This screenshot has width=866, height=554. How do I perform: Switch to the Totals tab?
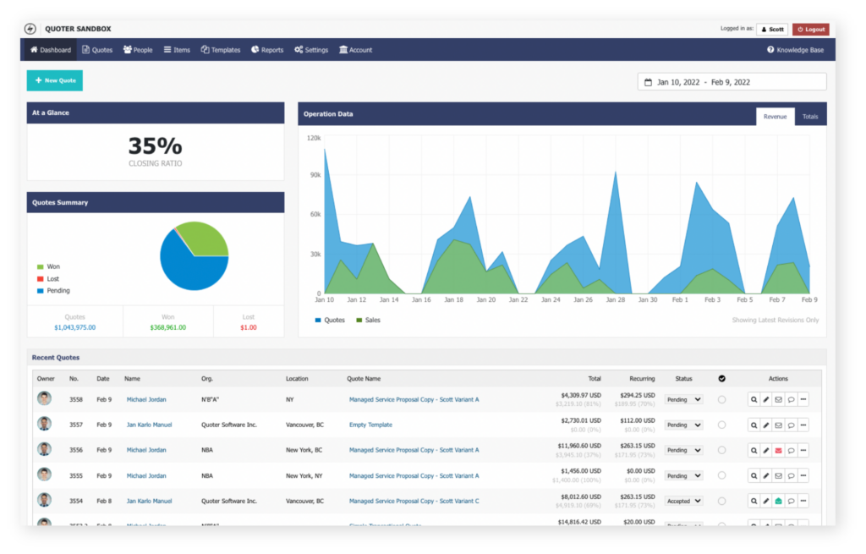[810, 116]
